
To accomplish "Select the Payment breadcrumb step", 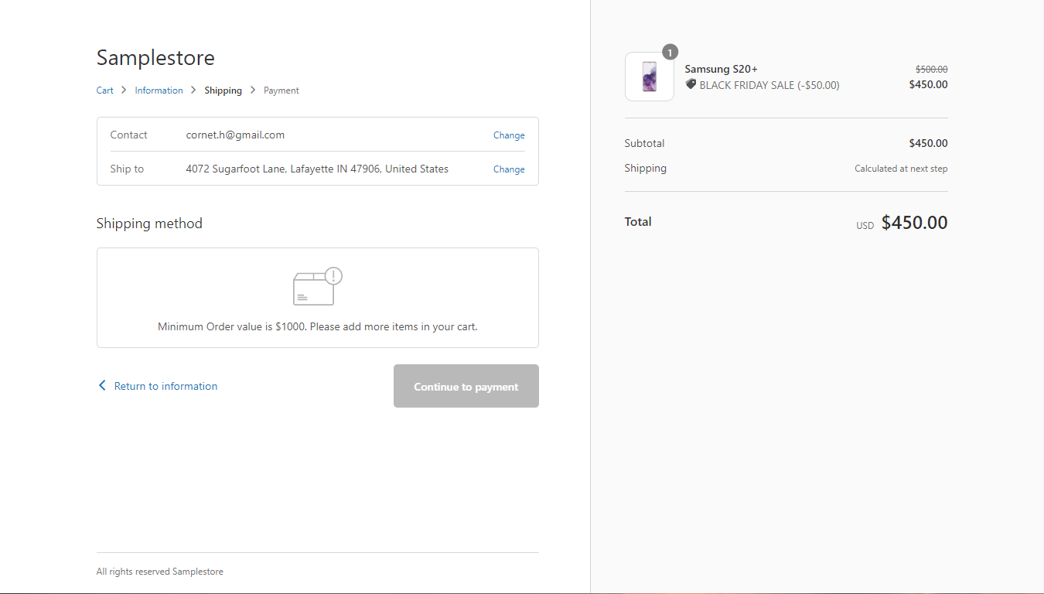I will point(281,90).
